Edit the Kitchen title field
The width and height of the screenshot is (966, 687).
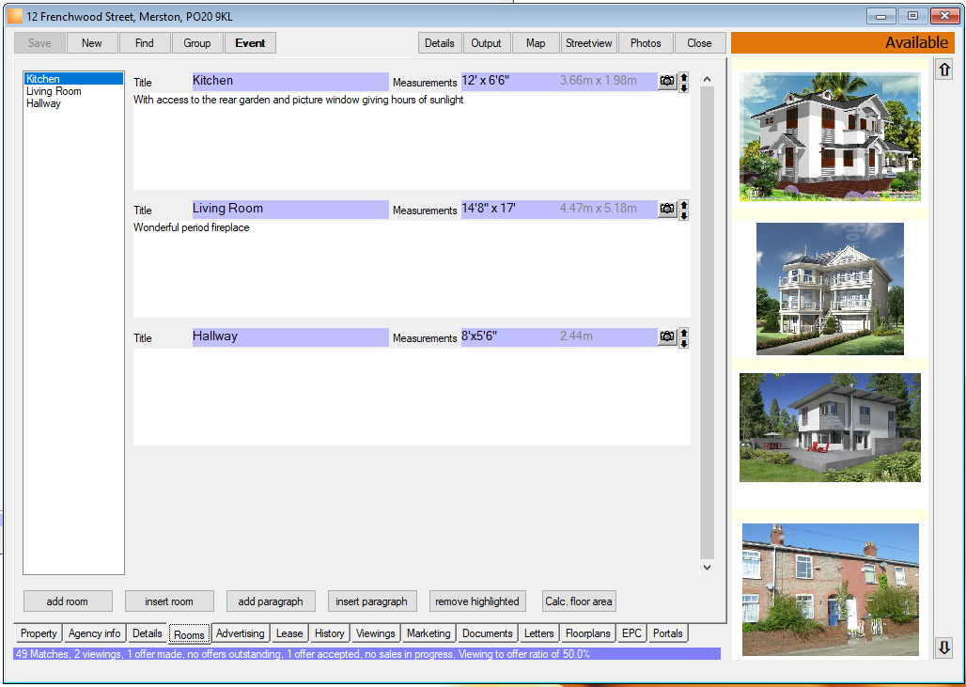(x=290, y=82)
